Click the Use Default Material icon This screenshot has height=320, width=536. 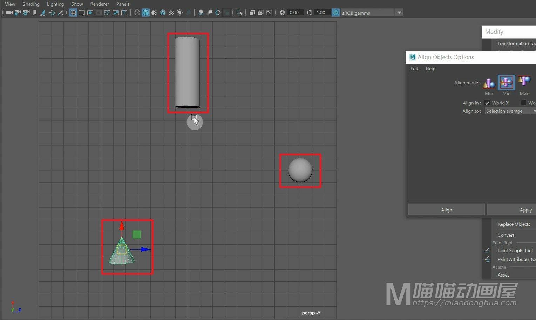154,13
